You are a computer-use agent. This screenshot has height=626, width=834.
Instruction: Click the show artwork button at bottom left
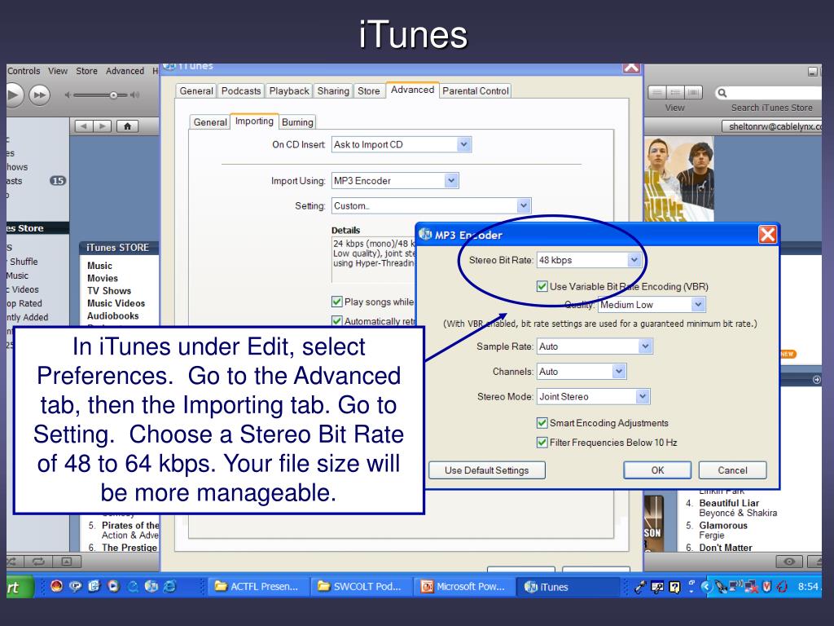[x=67, y=561]
